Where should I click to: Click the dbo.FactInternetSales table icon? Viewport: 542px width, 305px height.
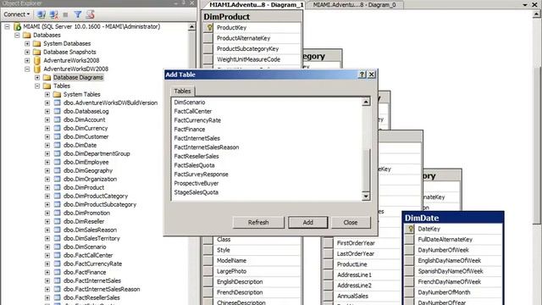click(x=57, y=280)
